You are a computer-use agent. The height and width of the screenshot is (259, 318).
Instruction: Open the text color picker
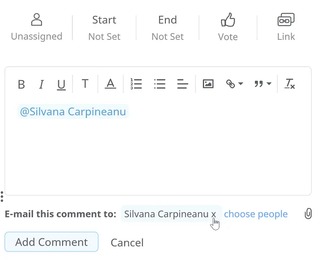pyautogui.click(x=110, y=84)
